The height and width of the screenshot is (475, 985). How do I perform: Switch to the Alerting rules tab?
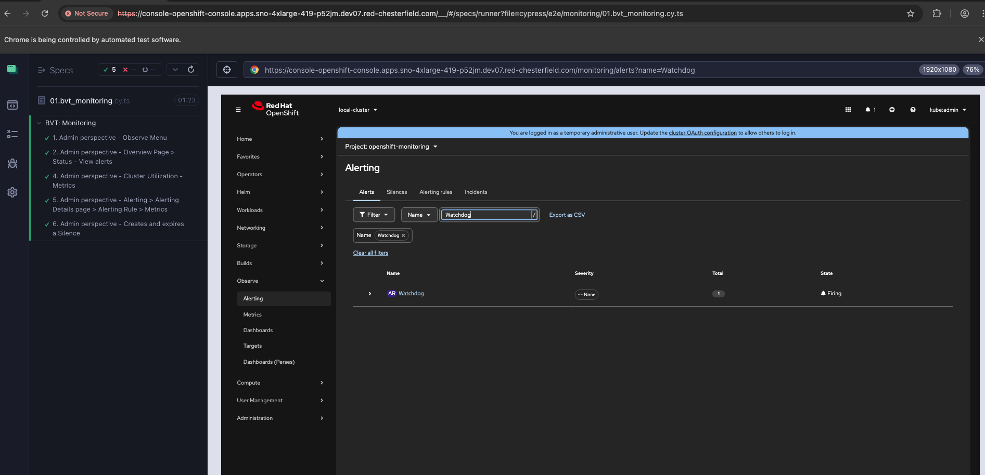pos(436,192)
